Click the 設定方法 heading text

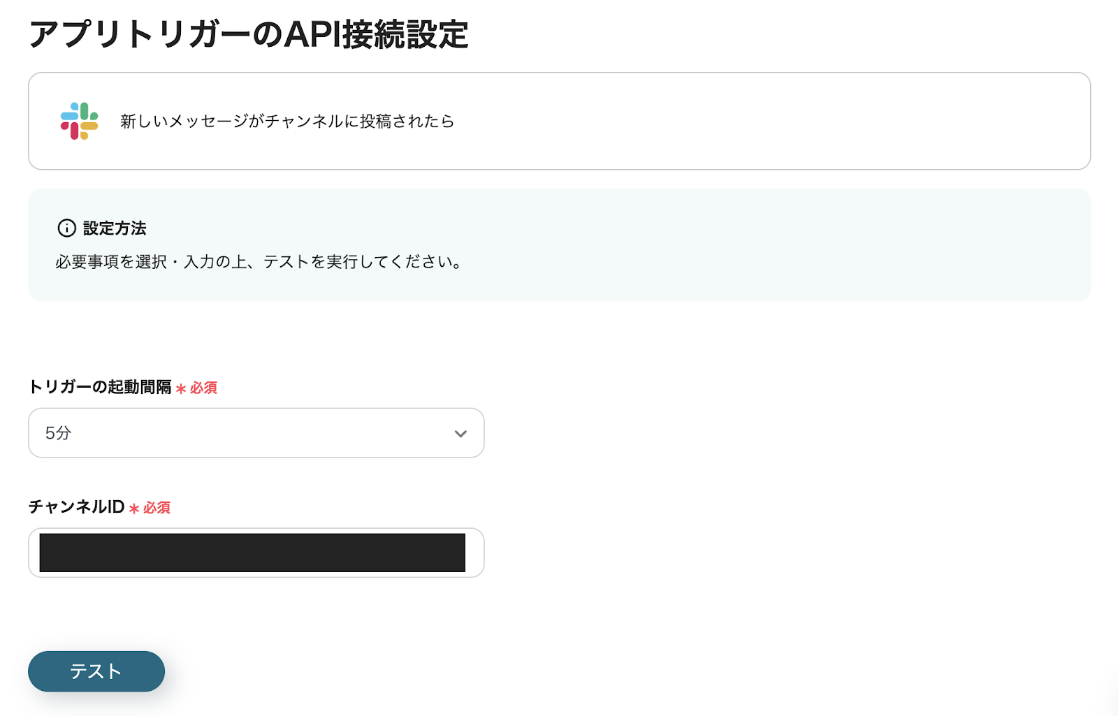coord(115,228)
